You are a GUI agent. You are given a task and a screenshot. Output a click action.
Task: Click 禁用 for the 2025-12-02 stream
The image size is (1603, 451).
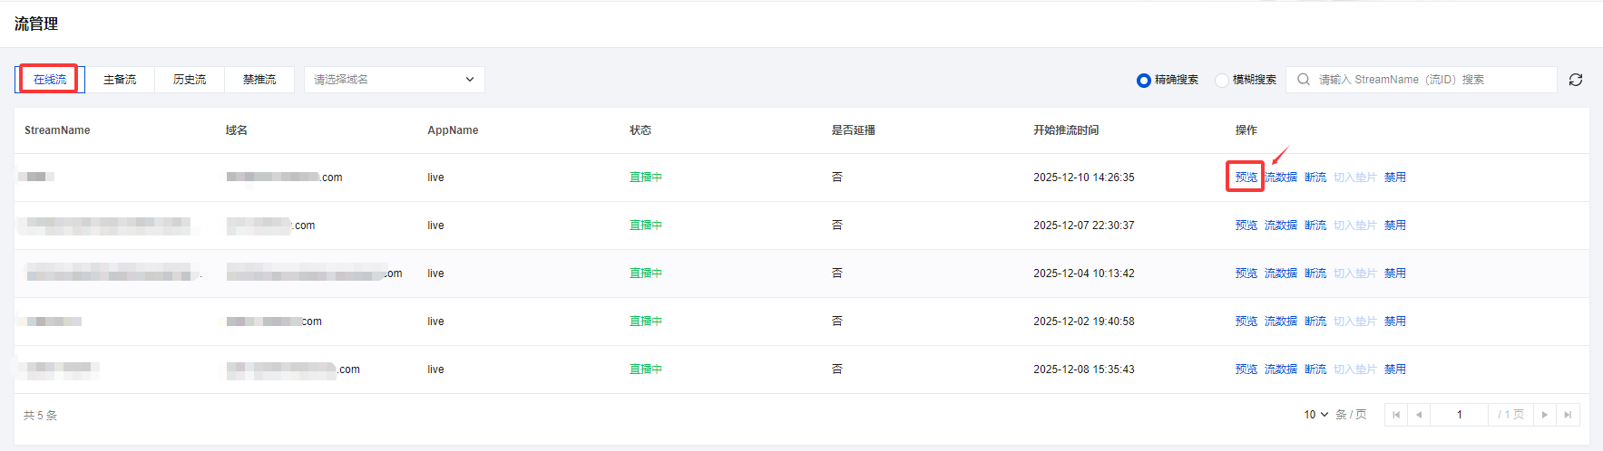1394,321
